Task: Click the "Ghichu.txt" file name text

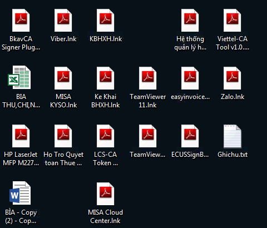Action: [233, 155]
